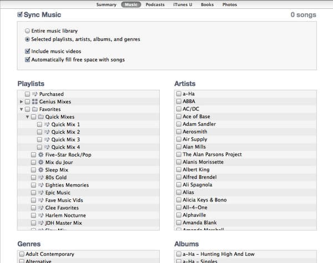The image size is (333, 263).
Task: Click the Epic Music playlist icon
Action: 41,193
